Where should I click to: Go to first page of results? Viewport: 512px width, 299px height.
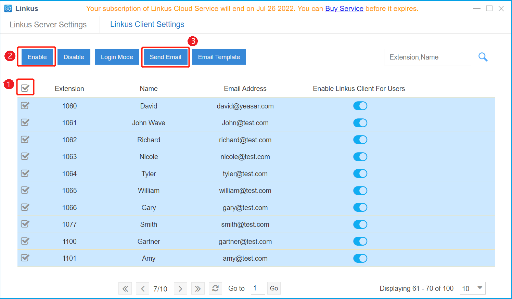[x=125, y=289]
